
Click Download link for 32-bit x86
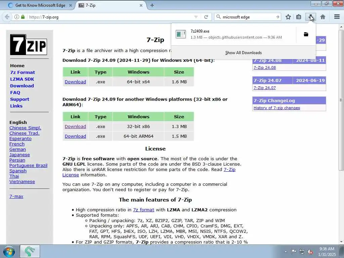[75, 127]
